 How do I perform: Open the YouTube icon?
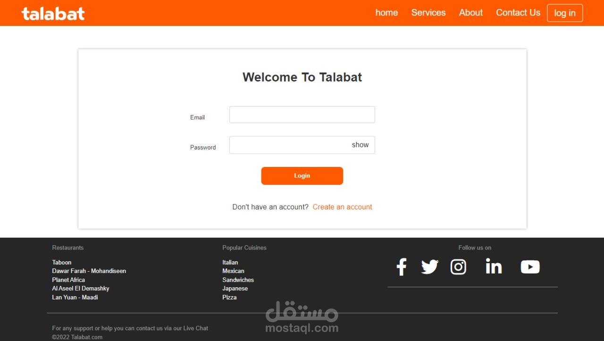(x=530, y=267)
